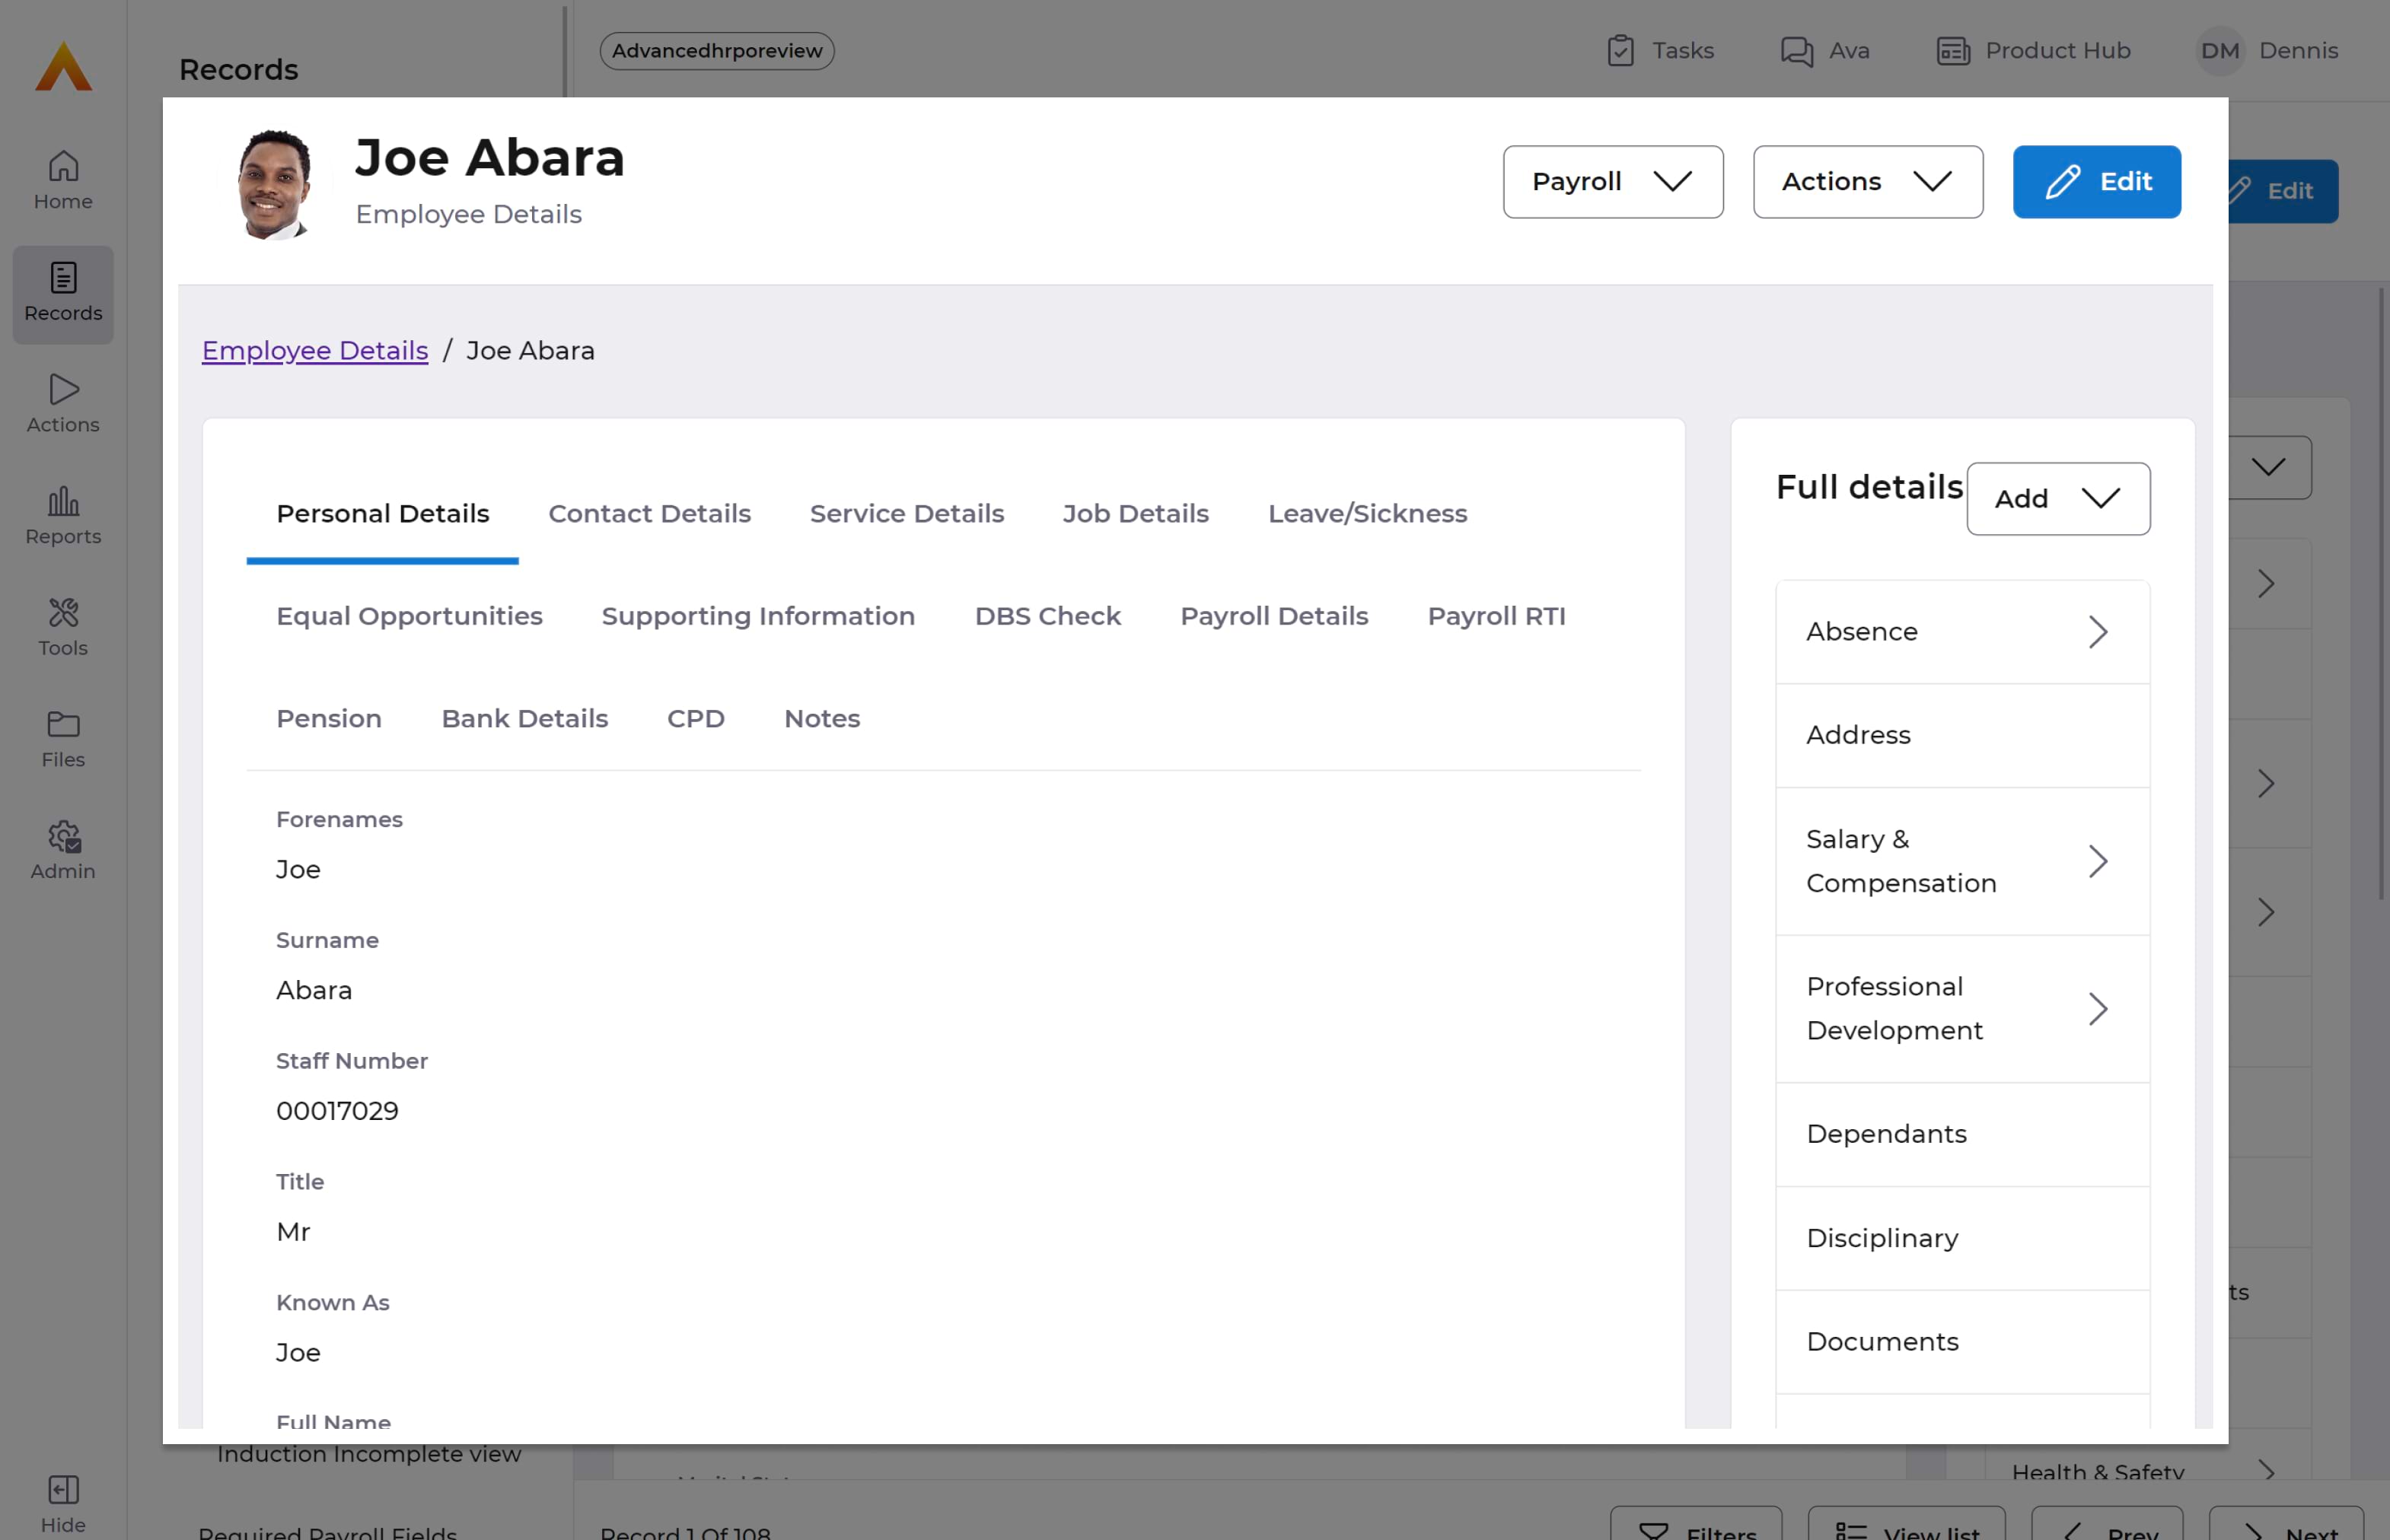The width and height of the screenshot is (2390, 1540).
Task: Open the Disciplinary section
Action: click(x=1961, y=1238)
